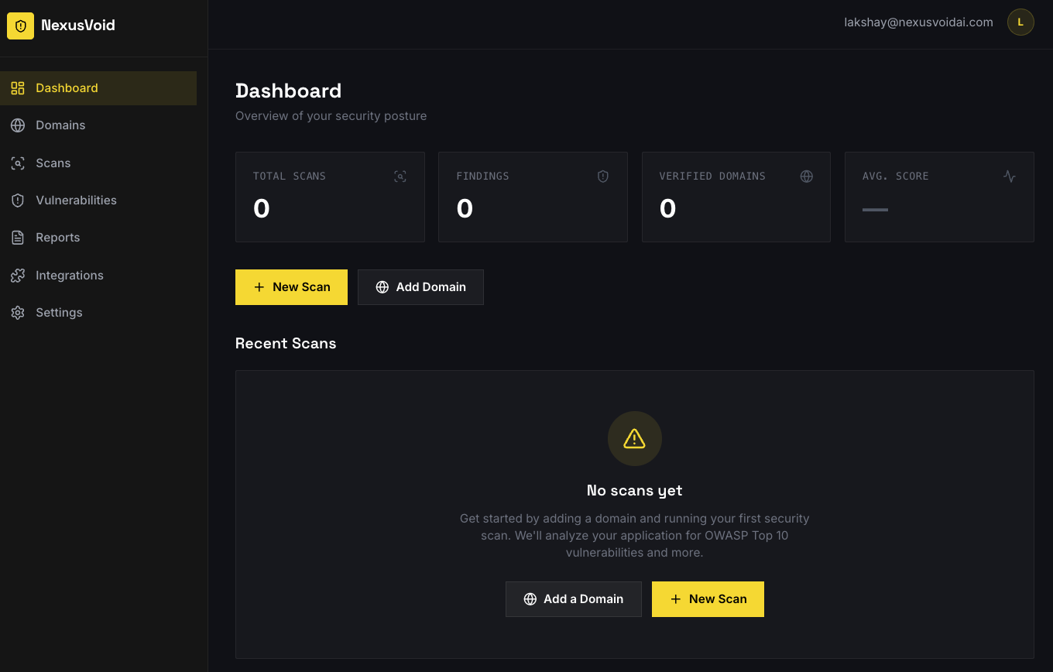Click the shield icon on Findings card
Viewport: 1053px width, 672px height.
[x=603, y=177]
